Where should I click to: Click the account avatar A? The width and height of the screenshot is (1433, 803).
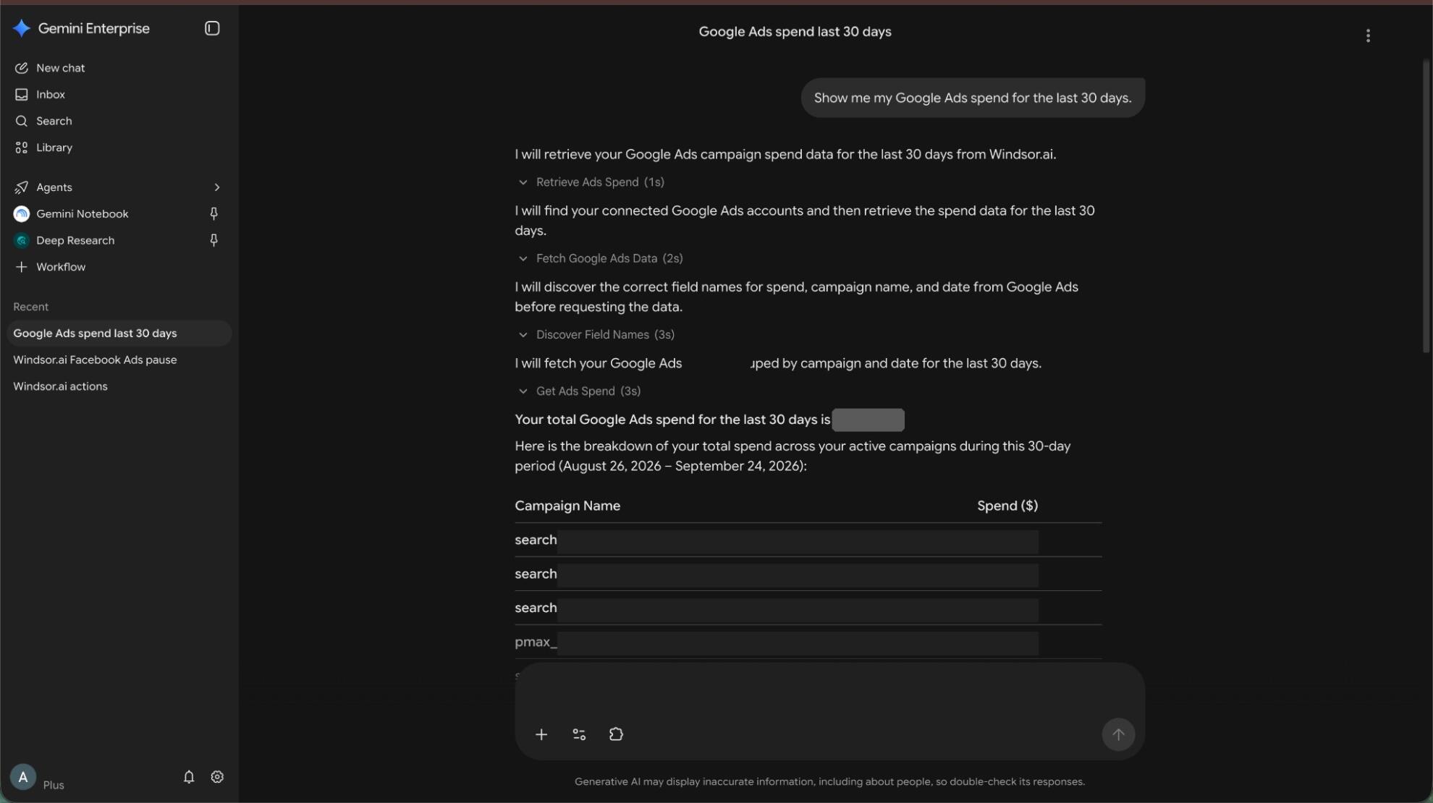pyautogui.click(x=23, y=777)
